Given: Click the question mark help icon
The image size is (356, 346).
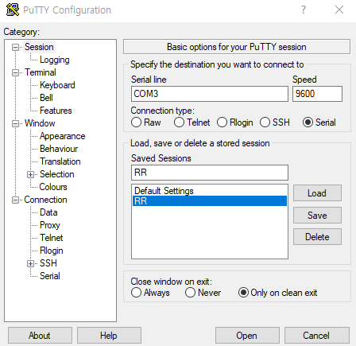Looking at the screenshot, I should click(x=304, y=10).
